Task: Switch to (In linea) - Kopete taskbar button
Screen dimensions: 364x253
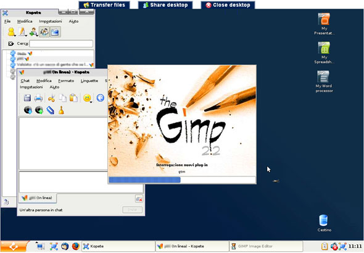Action: coord(192,246)
